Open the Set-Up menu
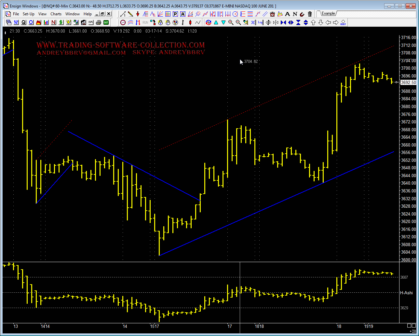This screenshot has height=336, width=419. click(x=29, y=14)
